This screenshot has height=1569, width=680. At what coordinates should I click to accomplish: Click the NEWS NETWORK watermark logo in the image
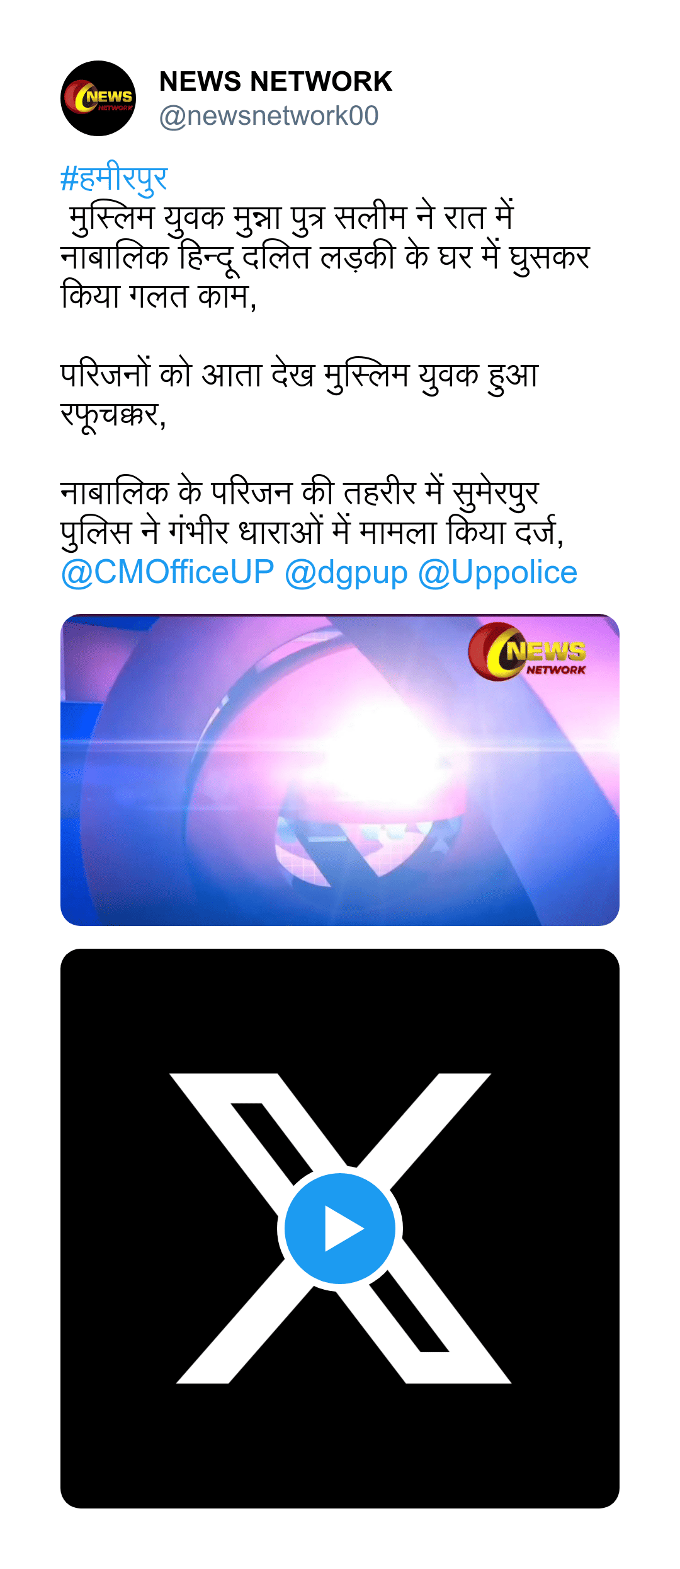528,652
